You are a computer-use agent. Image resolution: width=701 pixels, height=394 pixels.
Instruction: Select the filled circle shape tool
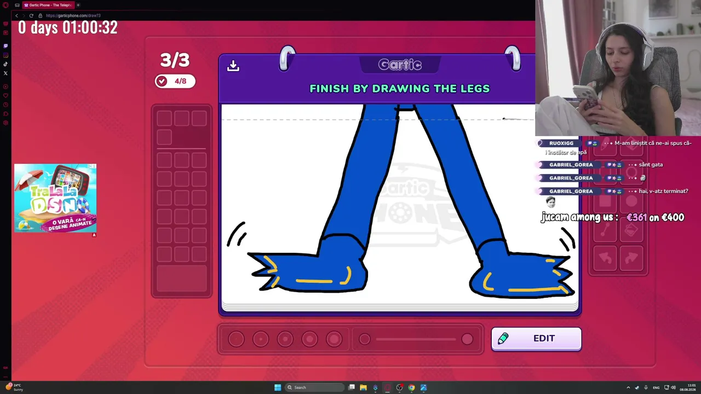point(631,201)
